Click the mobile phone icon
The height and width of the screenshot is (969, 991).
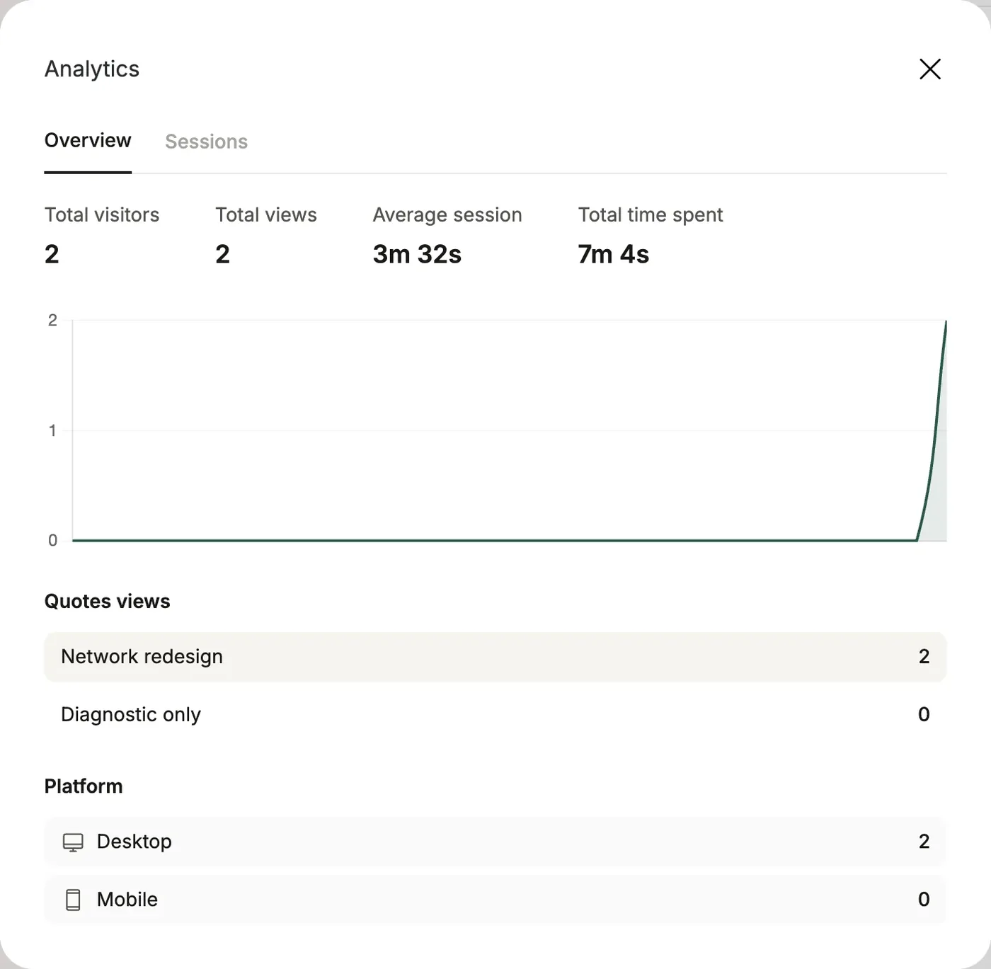pyautogui.click(x=73, y=900)
